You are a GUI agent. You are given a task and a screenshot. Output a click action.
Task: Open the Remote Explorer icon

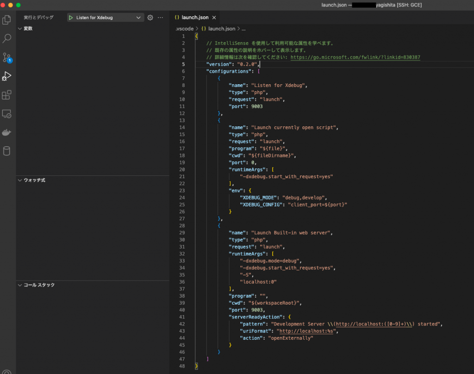[x=7, y=114]
